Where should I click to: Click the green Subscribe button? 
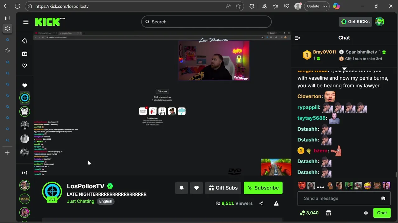pos(263,188)
